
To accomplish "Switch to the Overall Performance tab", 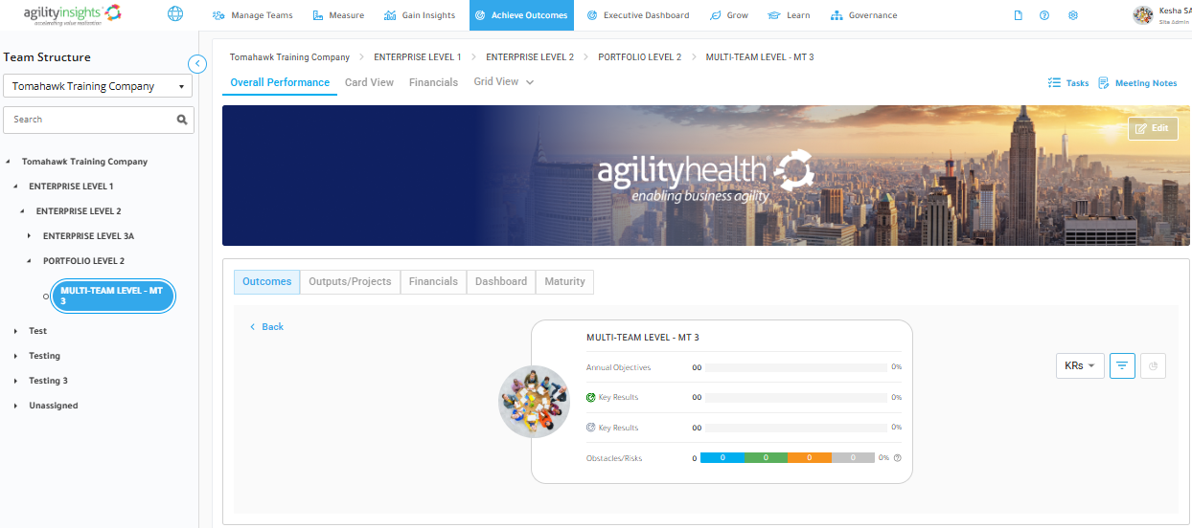I will (280, 83).
